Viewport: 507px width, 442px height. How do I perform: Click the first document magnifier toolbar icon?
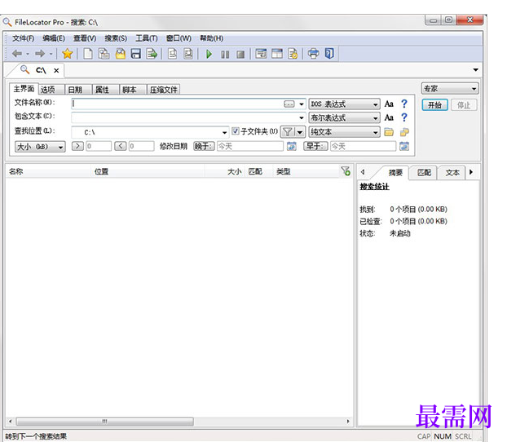[x=173, y=54]
